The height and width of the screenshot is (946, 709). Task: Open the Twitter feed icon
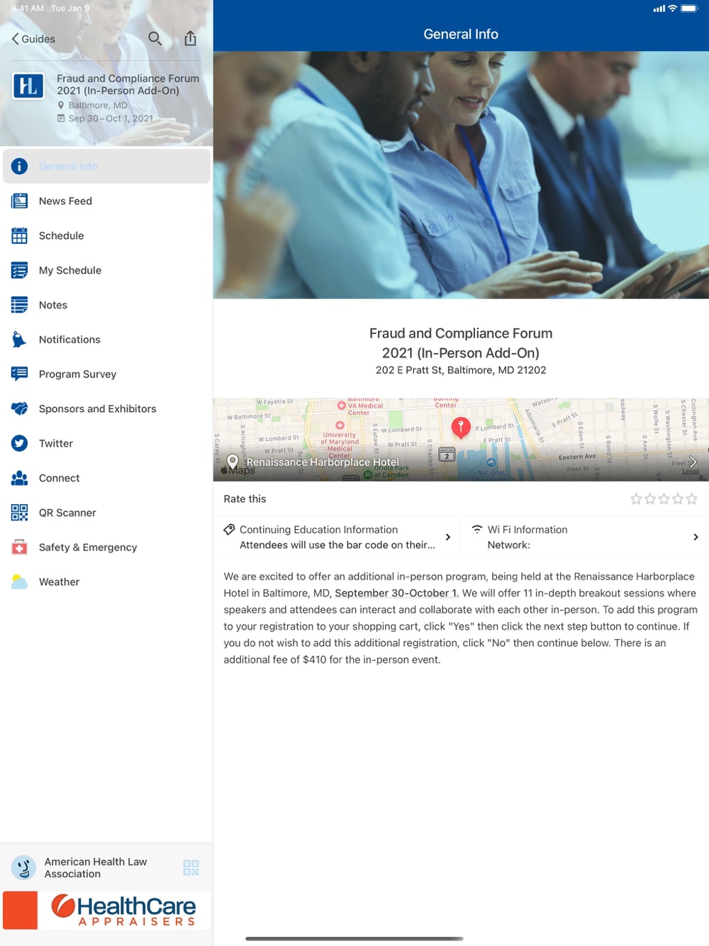[x=20, y=443]
